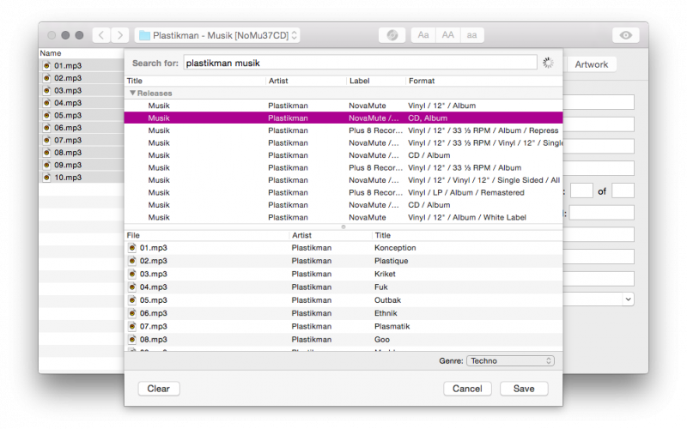Collapse the Releases group triangle
687x429 pixels.
click(132, 93)
